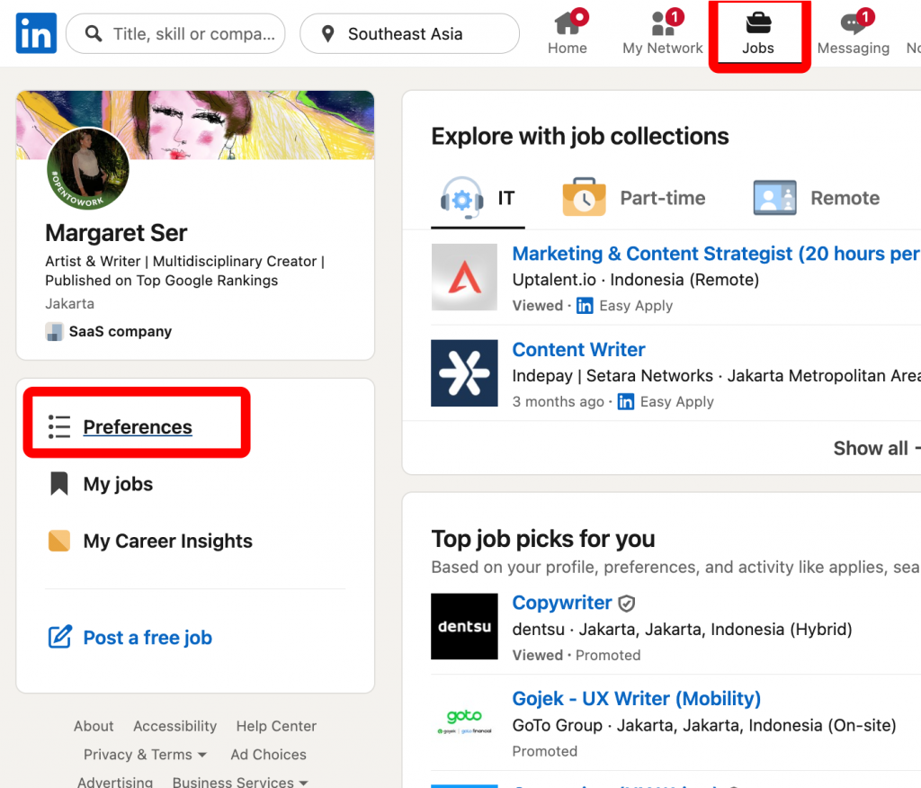Click the My jobs bookmark icon
Viewport: 921px width, 788px height.
tap(58, 484)
